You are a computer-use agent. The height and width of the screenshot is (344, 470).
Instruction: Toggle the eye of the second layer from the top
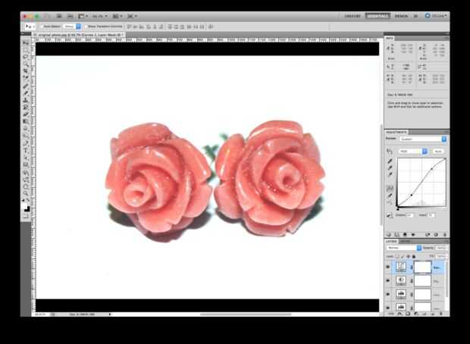click(388, 281)
